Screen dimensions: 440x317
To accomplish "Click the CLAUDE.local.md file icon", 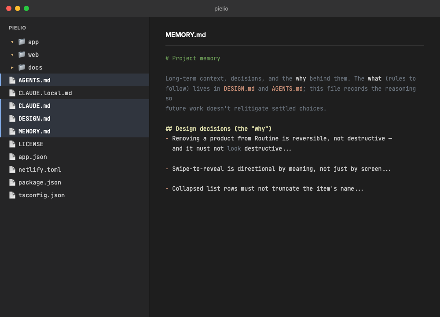I will point(12,93).
